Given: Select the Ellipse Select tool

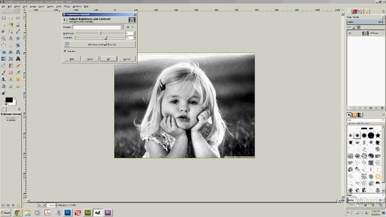Looking at the screenshot, I should coord(11,17).
